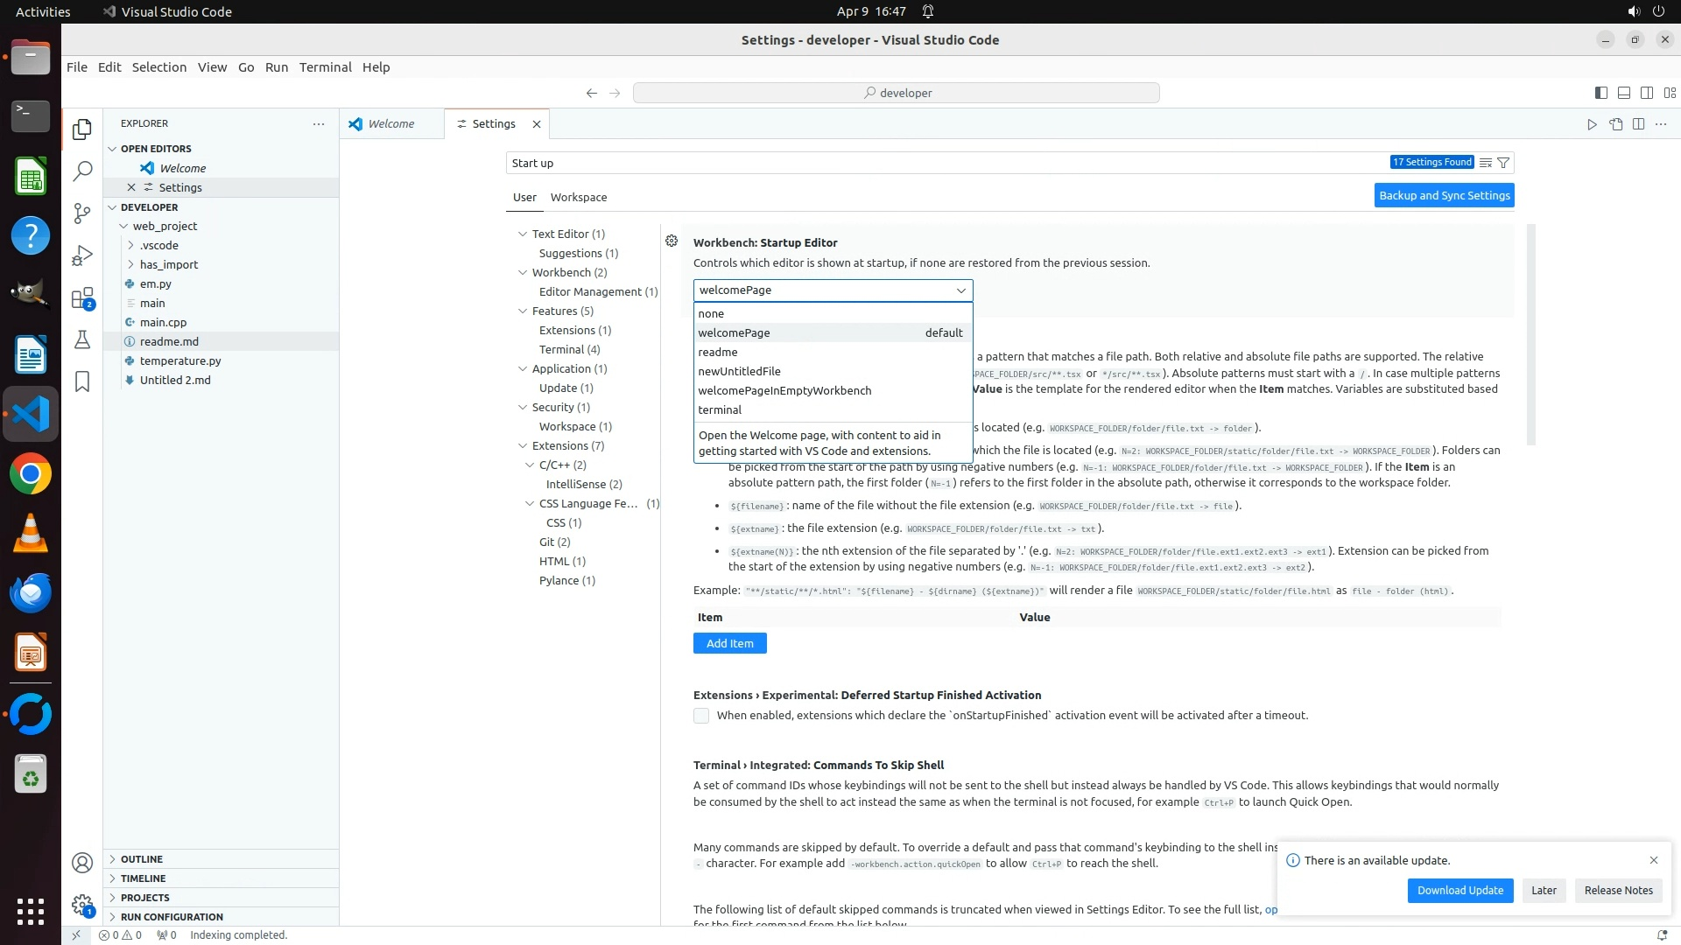This screenshot has height=945, width=1681.
Task: Switch to the Workspace settings tab
Action: [x=578, y=197]
